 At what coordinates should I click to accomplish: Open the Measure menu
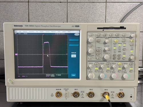[53, 32]
